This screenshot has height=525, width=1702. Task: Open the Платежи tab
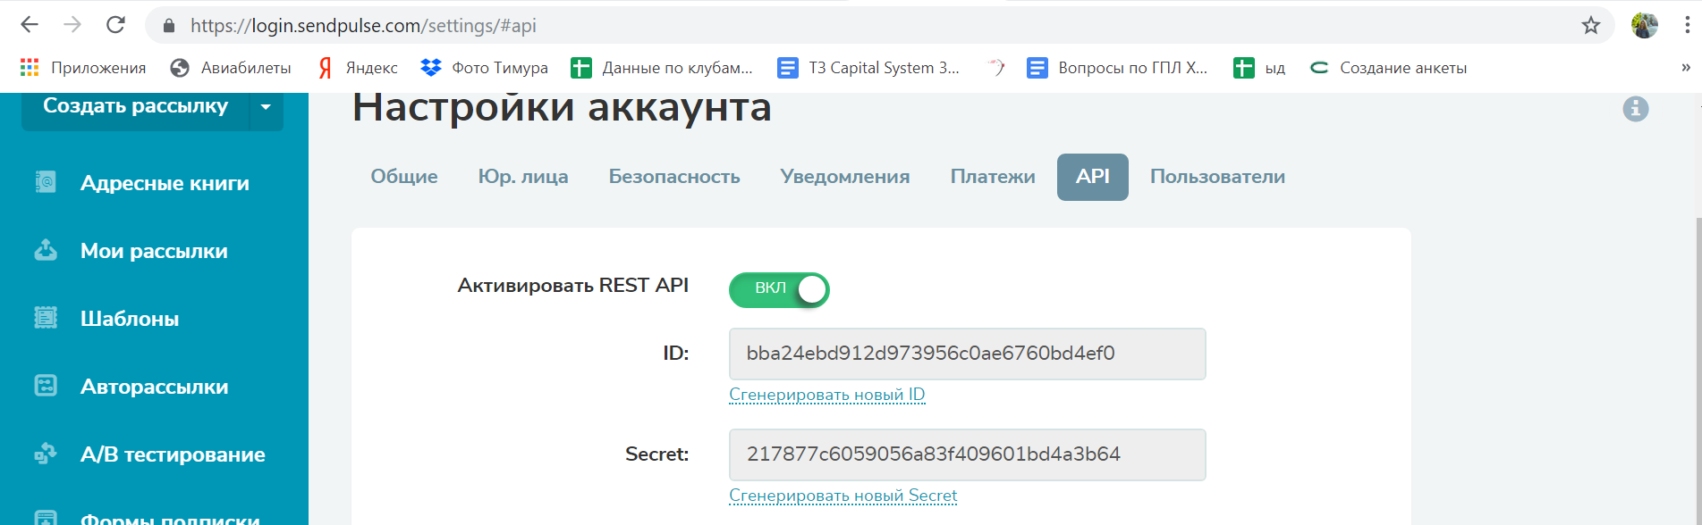click(993, 177)
